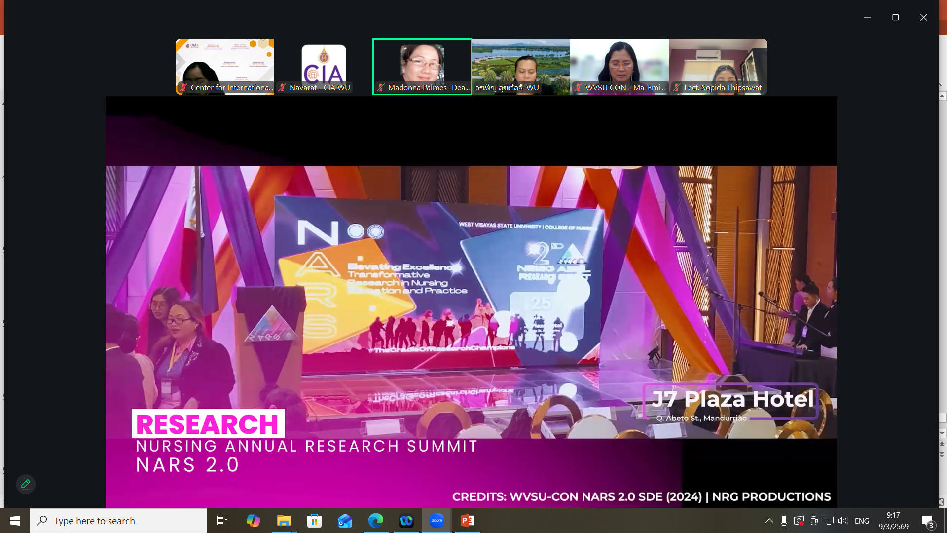947x533 pixels.
Task: Click the tray speaker volume icon
Action: pos(842,521)
